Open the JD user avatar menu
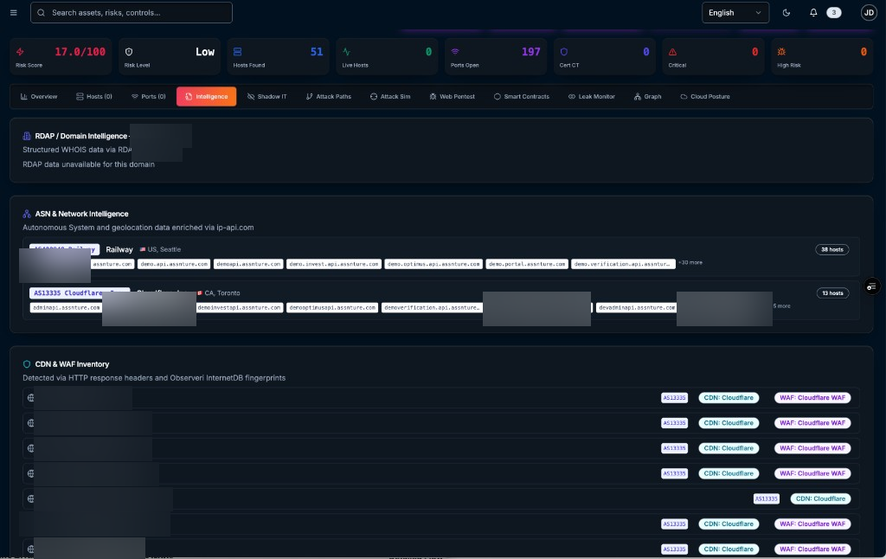886x559 pixels. click(869, 12)
